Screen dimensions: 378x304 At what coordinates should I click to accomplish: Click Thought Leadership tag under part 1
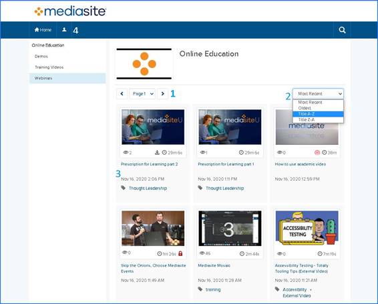click(x=224, y=188)
